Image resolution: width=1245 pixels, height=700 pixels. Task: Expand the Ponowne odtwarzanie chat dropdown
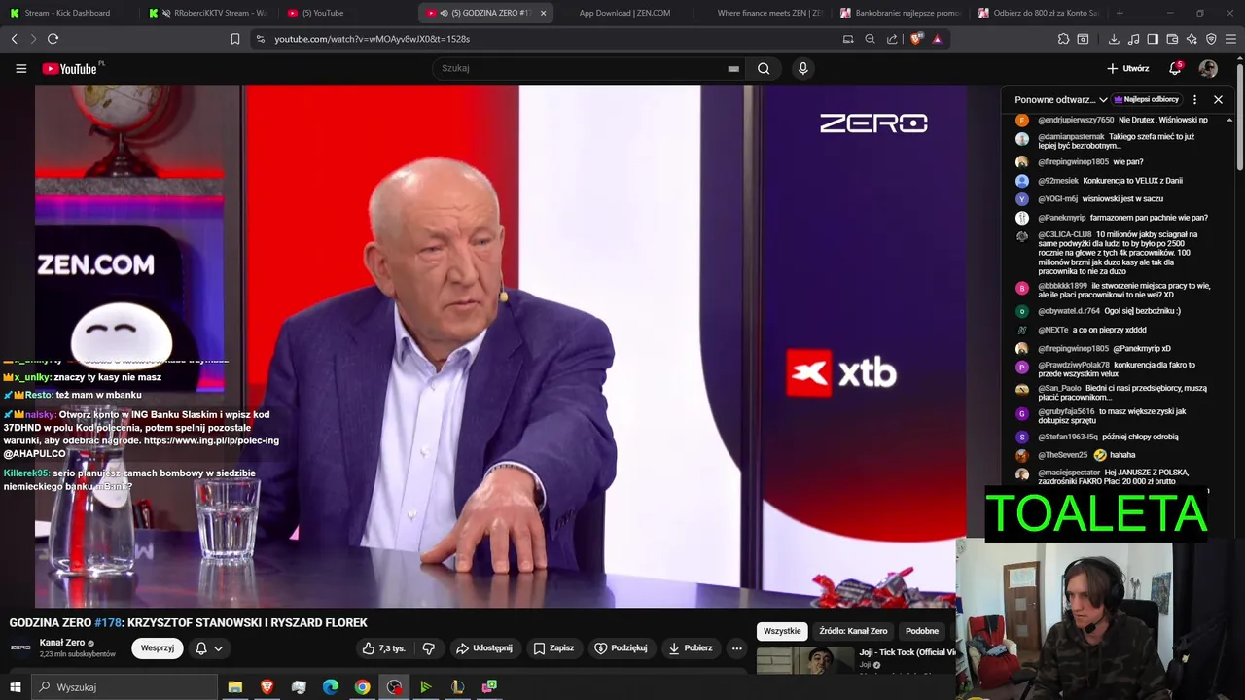[x=1061, y=99]
